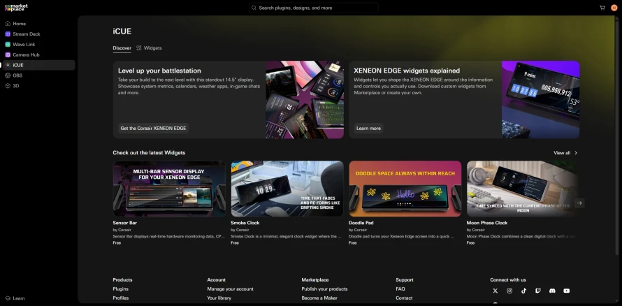Image resolution: width=622 pixels, height=306 pixels.
Task: Click the Home sidebar icon
Action: pos(8,24)
